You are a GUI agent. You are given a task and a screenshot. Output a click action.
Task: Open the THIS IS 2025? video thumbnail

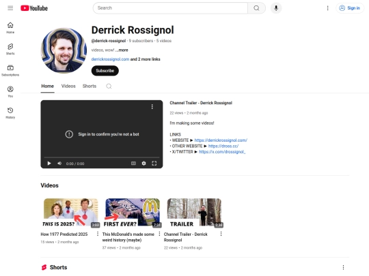71,213
